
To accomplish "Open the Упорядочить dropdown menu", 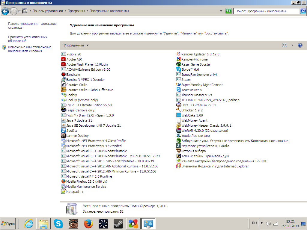I will pos(76,46).
